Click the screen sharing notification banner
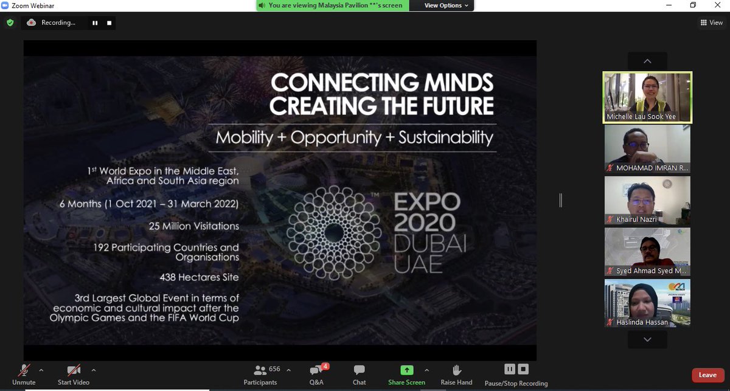Image resolution: width=730 pixels, height=391 pixels. point(332,5)
